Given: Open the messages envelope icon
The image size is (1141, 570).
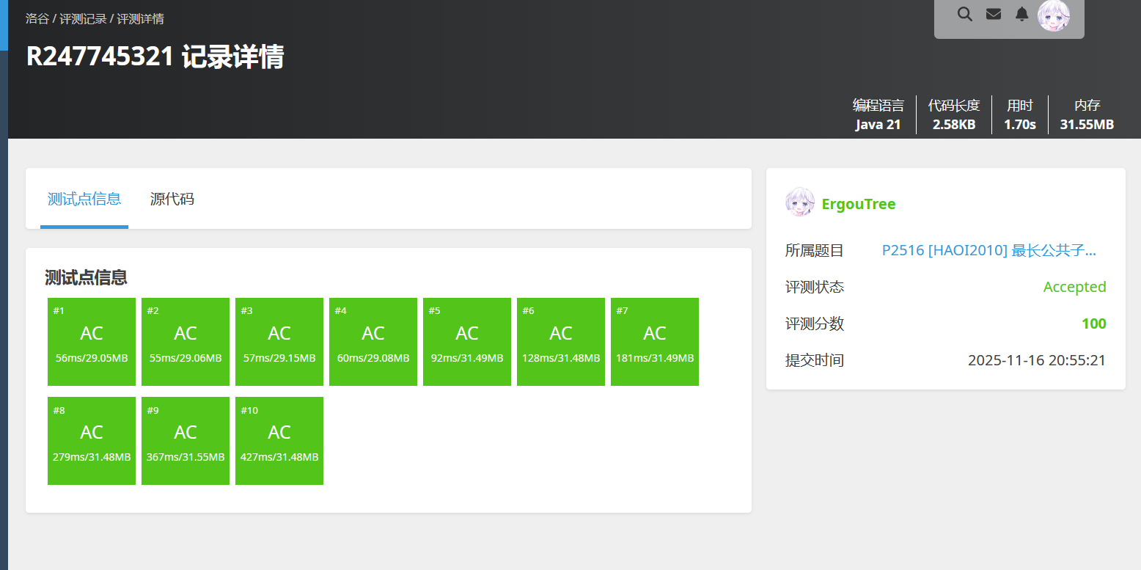Looking at the screenshot, I should [x=994, y=14].
